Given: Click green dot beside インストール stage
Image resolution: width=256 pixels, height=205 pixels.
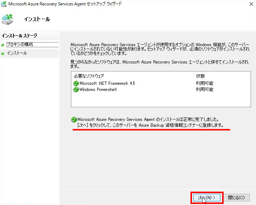Looking at the screenshot, I should tap(3, 53).
